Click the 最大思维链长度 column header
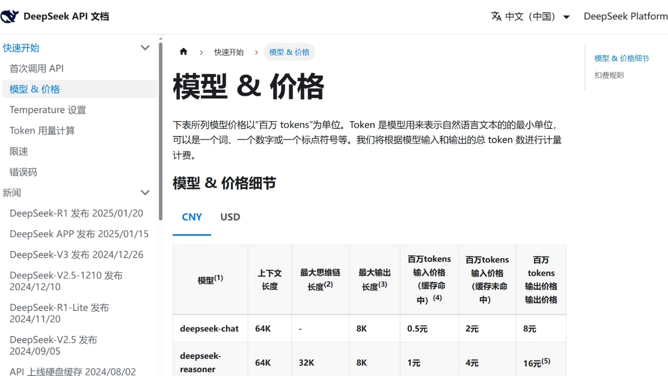 click(x=320, y=280)
